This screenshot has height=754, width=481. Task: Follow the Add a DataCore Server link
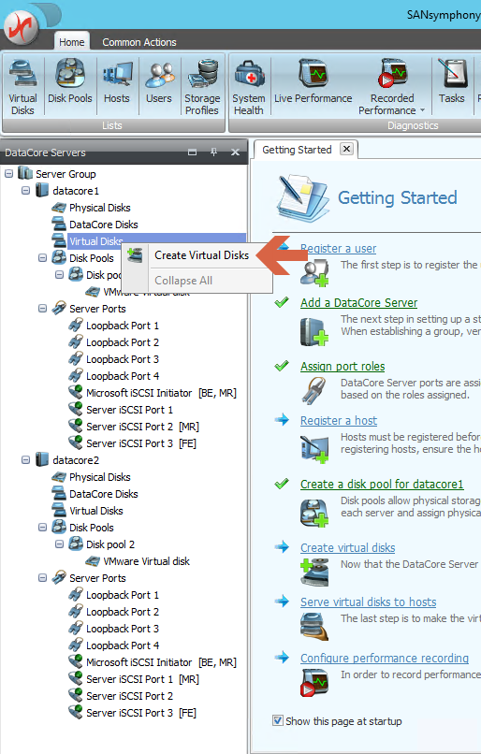(x=358, y=302)
